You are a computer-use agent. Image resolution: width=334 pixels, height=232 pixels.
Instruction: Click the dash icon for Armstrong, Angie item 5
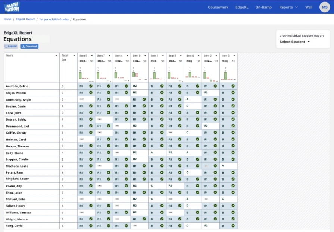click(81, 99)
